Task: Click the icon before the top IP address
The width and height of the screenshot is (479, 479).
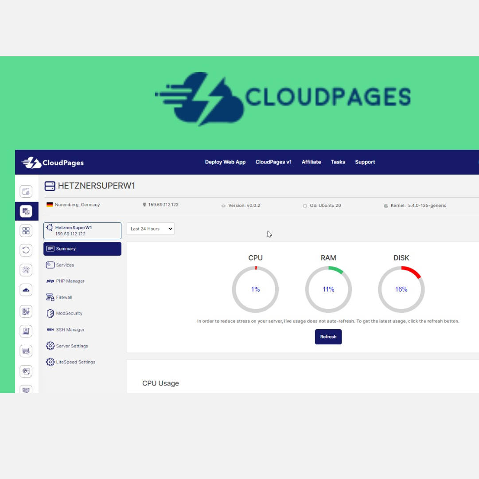Action: coord(144,205)
